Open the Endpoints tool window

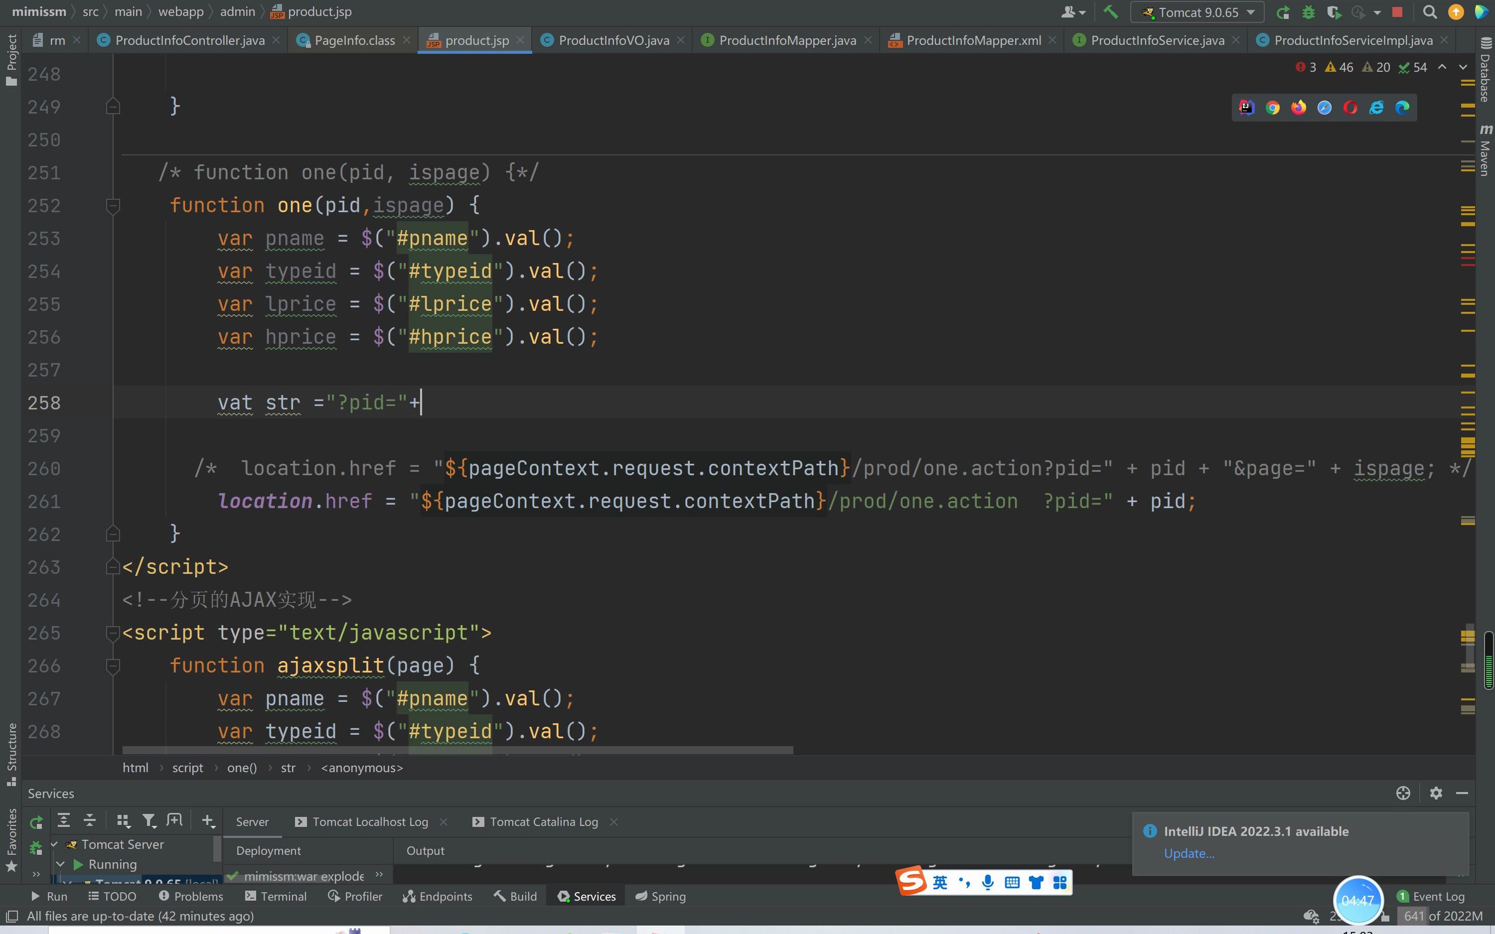tap(438, 896)
